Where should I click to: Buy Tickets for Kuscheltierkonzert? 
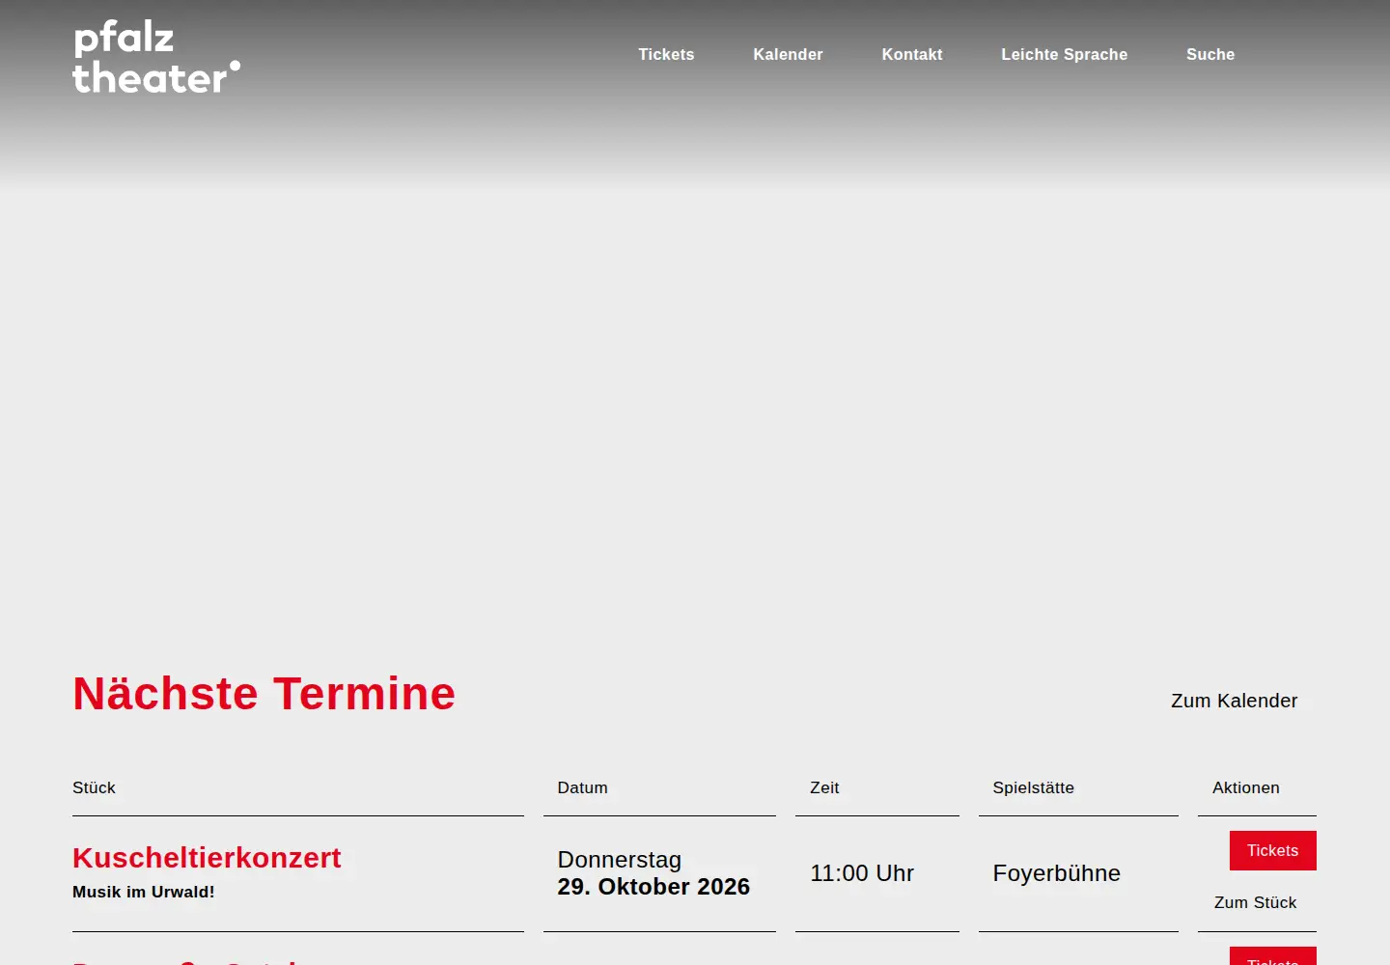coord(1272,850)
